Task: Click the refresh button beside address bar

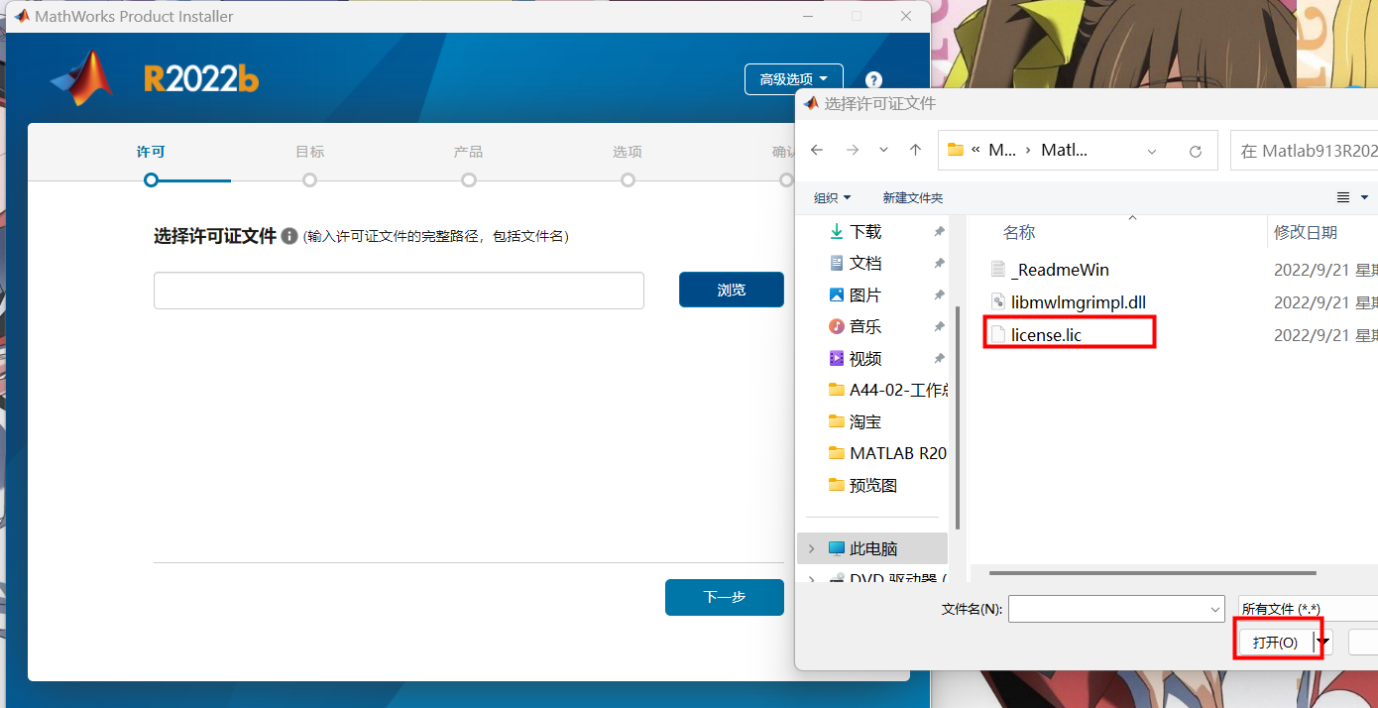Action: 1196,151
